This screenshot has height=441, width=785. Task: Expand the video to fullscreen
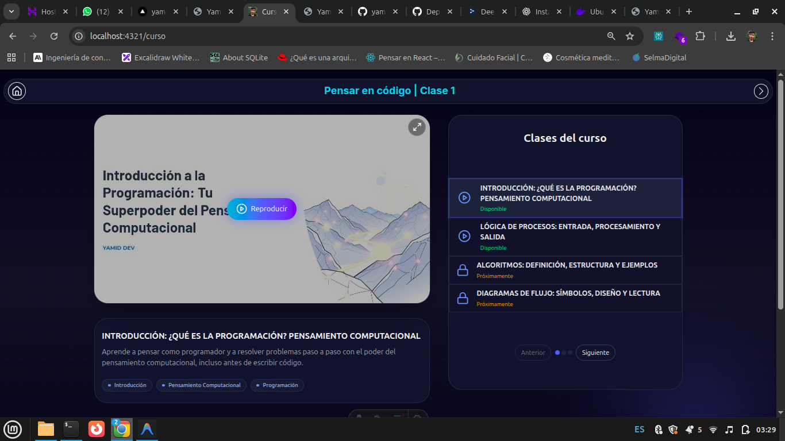(x=417, y=127)
